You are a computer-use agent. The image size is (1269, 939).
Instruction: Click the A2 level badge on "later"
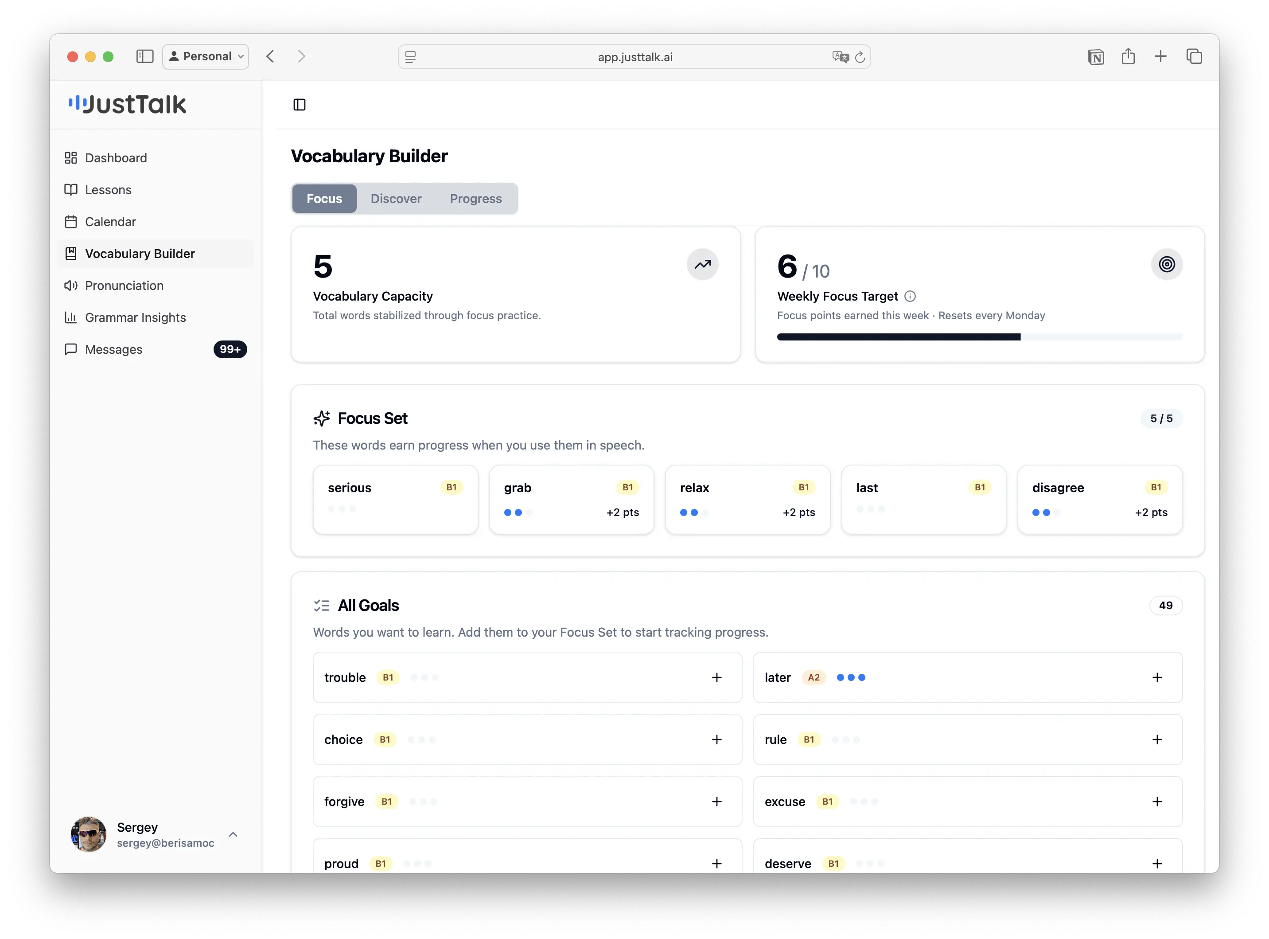coord(813,677)
